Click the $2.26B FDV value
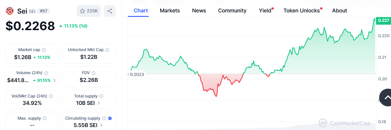This screenshot has height=130, width=391. [89, 80]
